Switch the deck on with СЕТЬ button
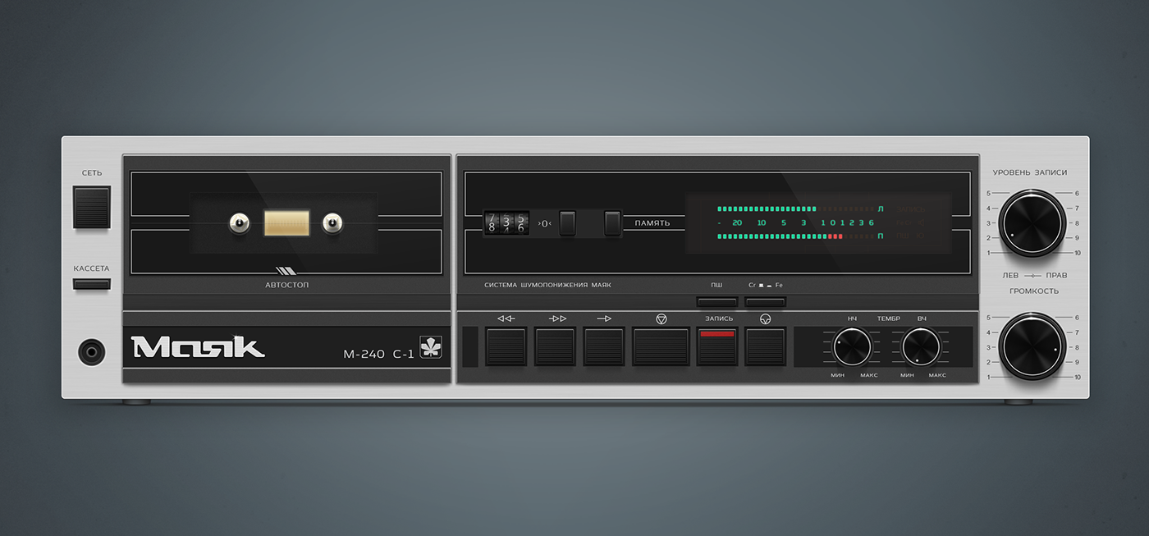 coord(91,207)
